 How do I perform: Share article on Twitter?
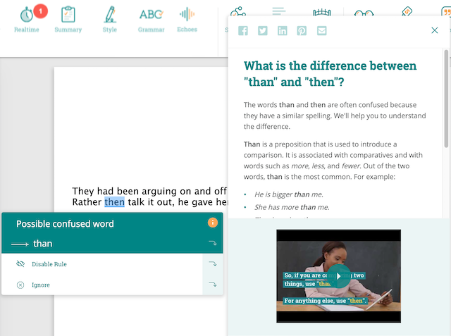[263, 31]
